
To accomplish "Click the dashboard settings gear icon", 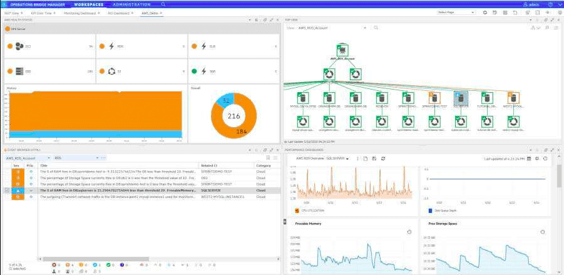I will click(537, 158).
